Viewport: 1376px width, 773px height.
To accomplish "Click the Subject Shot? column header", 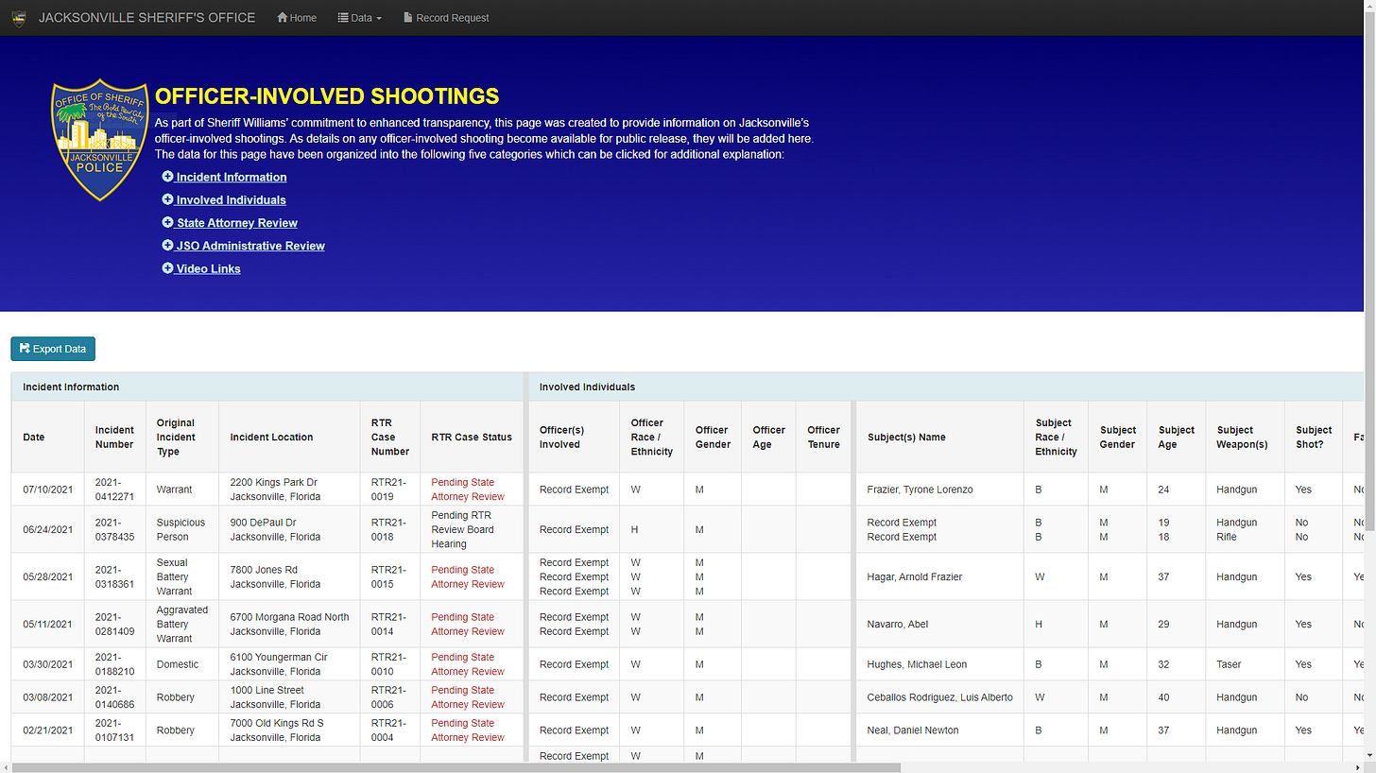I will 1313,437.
